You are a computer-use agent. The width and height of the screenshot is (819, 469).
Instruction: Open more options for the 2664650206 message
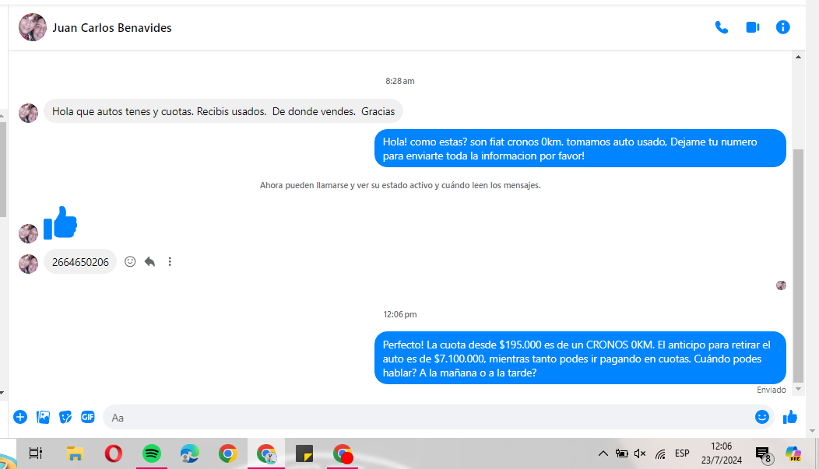tap(170, 261)
